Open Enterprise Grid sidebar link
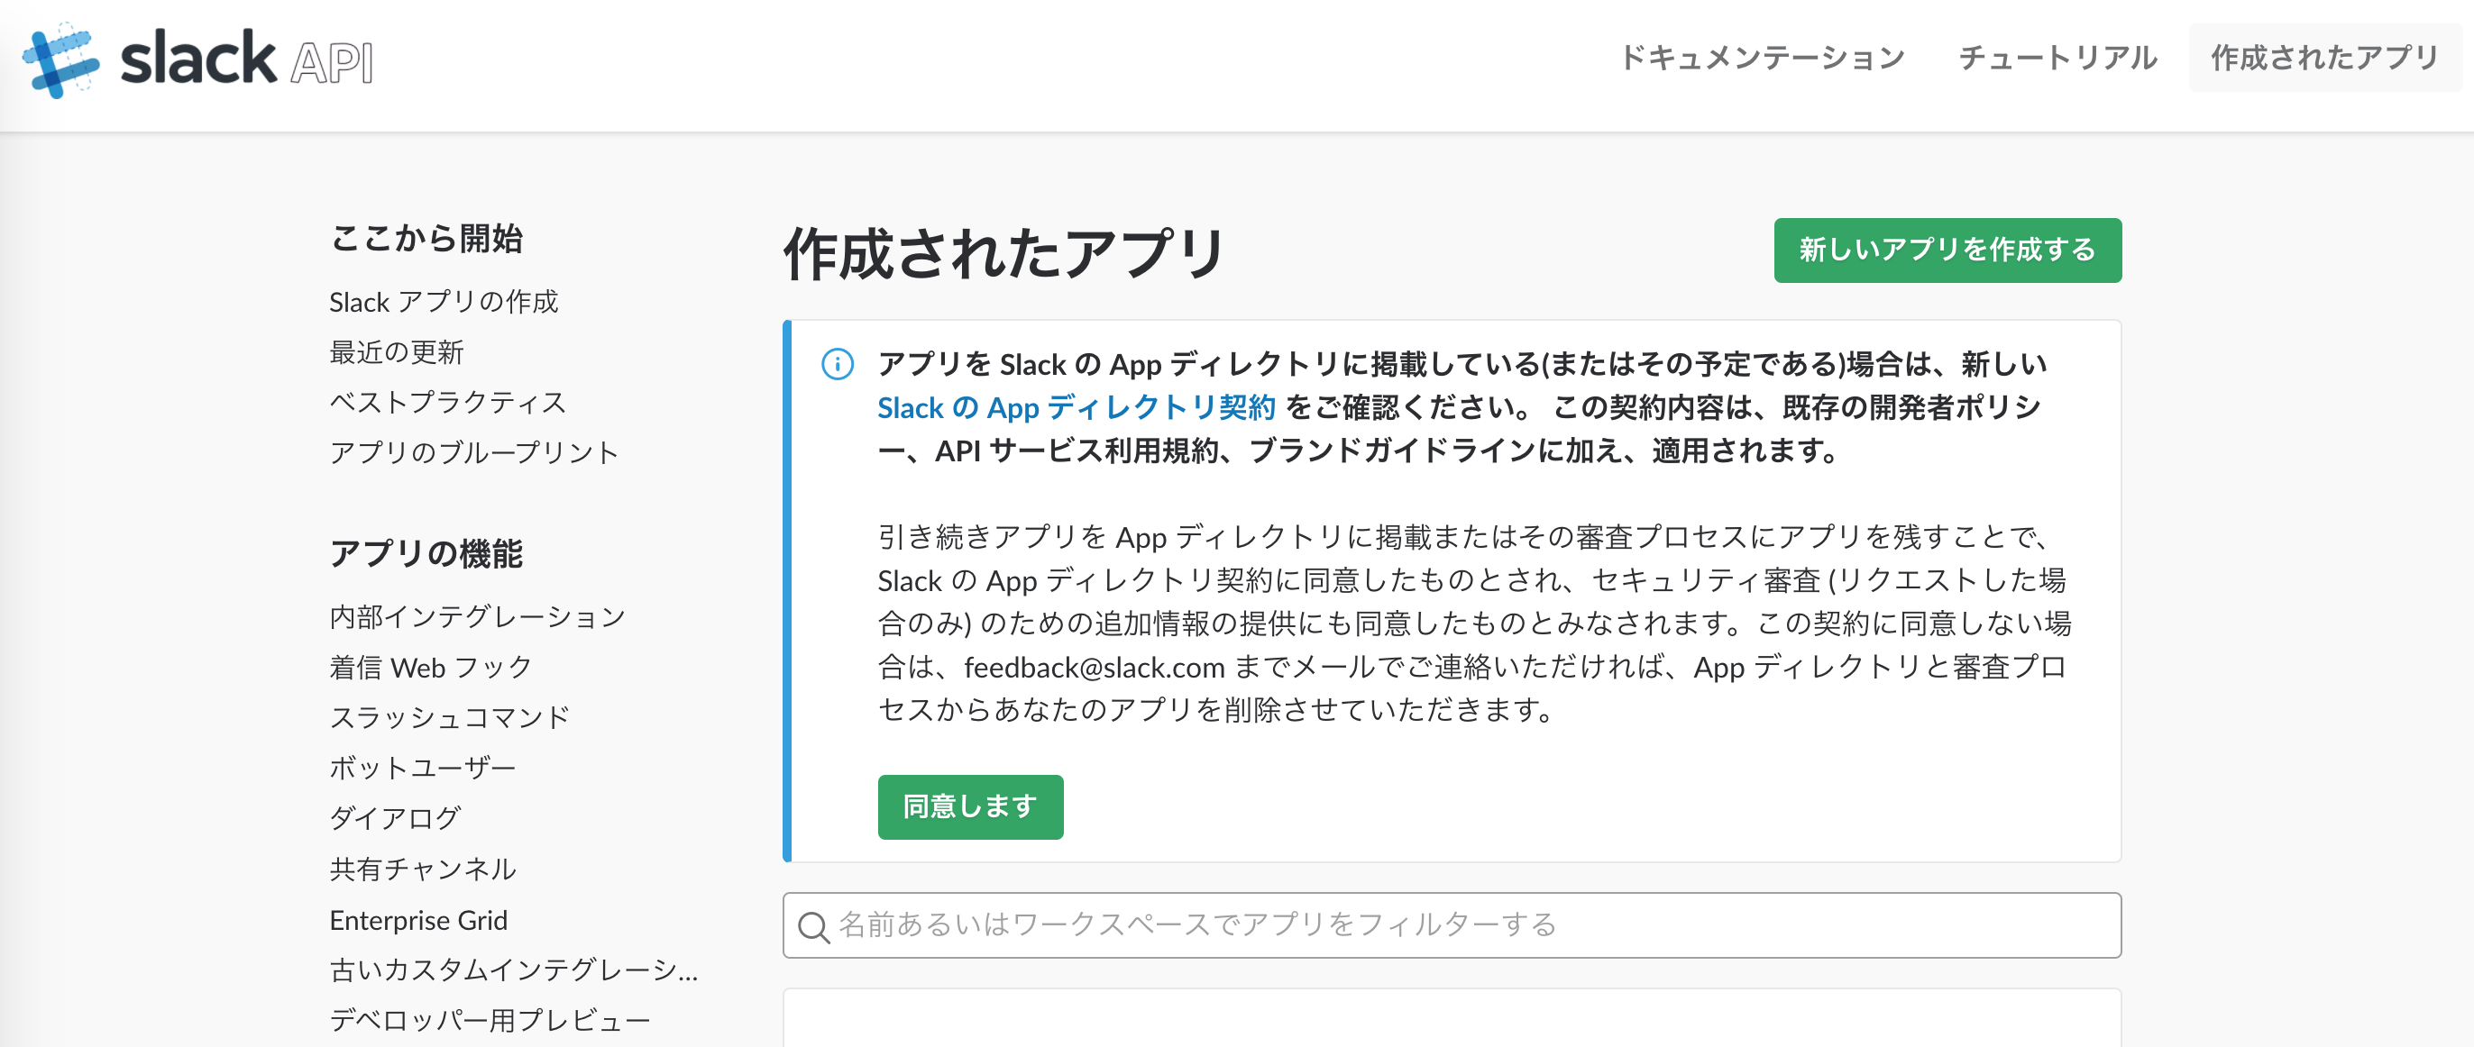This screenshot has height=1047, width=2474. click(418, 920)
